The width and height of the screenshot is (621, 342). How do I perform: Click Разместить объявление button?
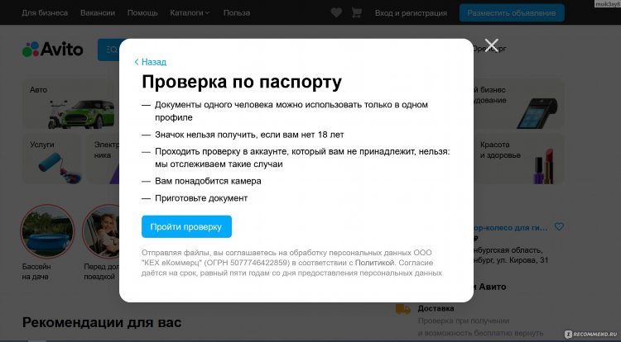[512, 13]
